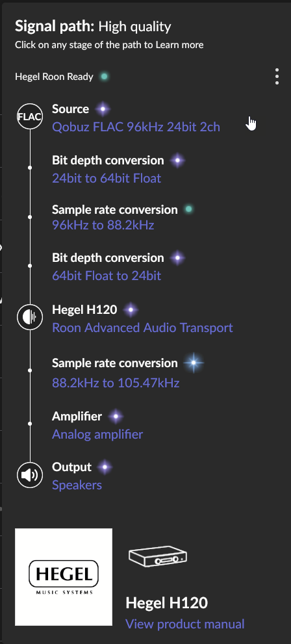Open Analog amplifier stage info

(x=97, y=435)
